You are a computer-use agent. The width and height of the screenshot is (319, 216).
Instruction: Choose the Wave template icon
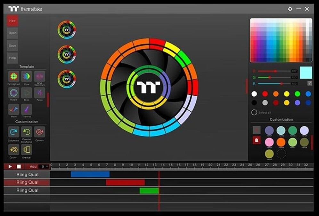pyautogui.click(x=13, y=109)
